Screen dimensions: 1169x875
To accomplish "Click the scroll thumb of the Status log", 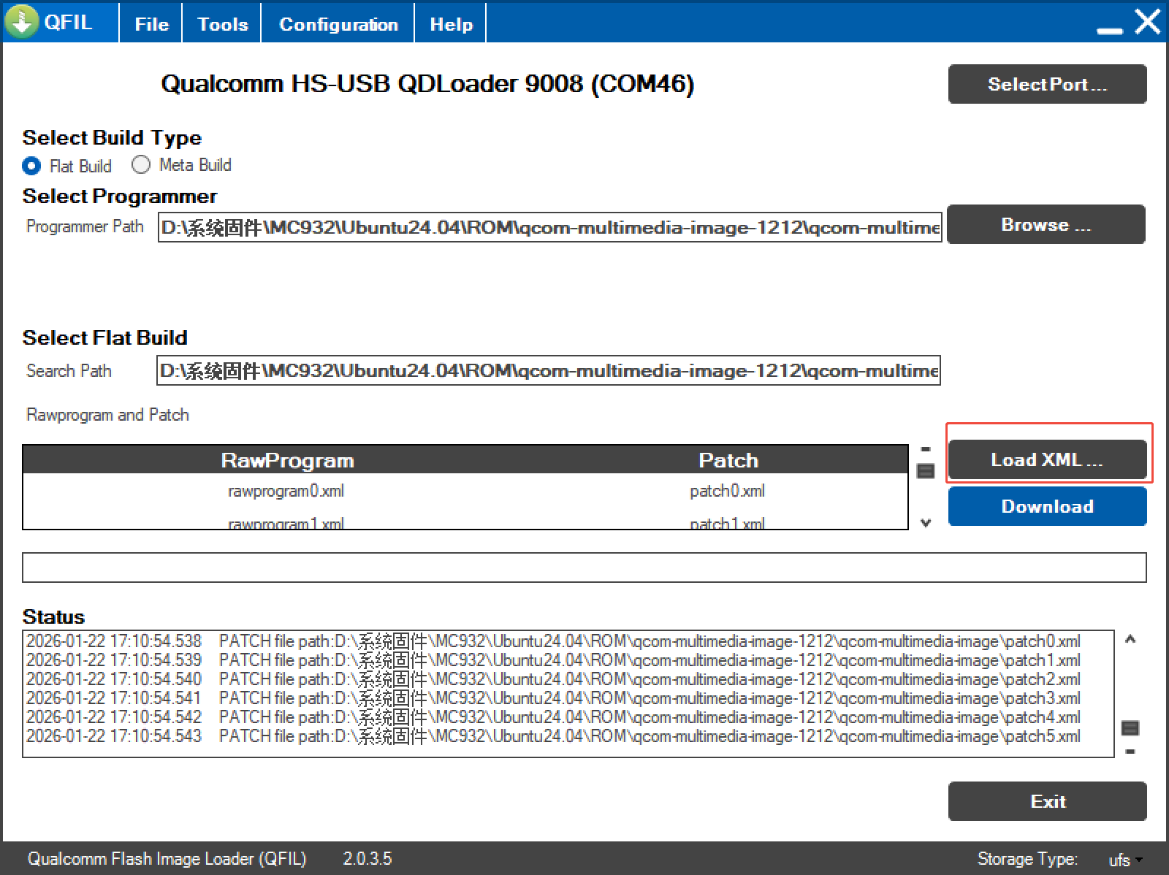I will pyautogui.click(x=1130, y=727).
